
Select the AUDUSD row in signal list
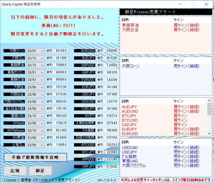(x=164, y=111)
